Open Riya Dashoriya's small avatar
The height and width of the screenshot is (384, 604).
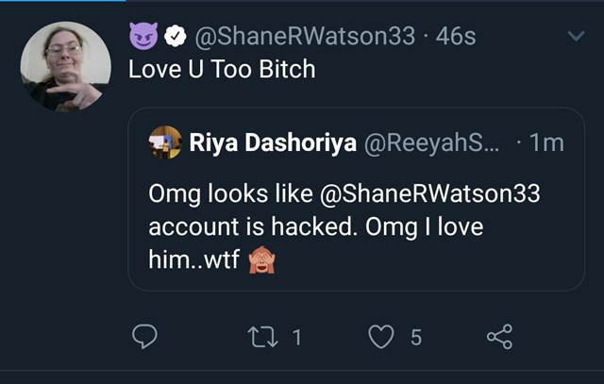click(165, 142)
